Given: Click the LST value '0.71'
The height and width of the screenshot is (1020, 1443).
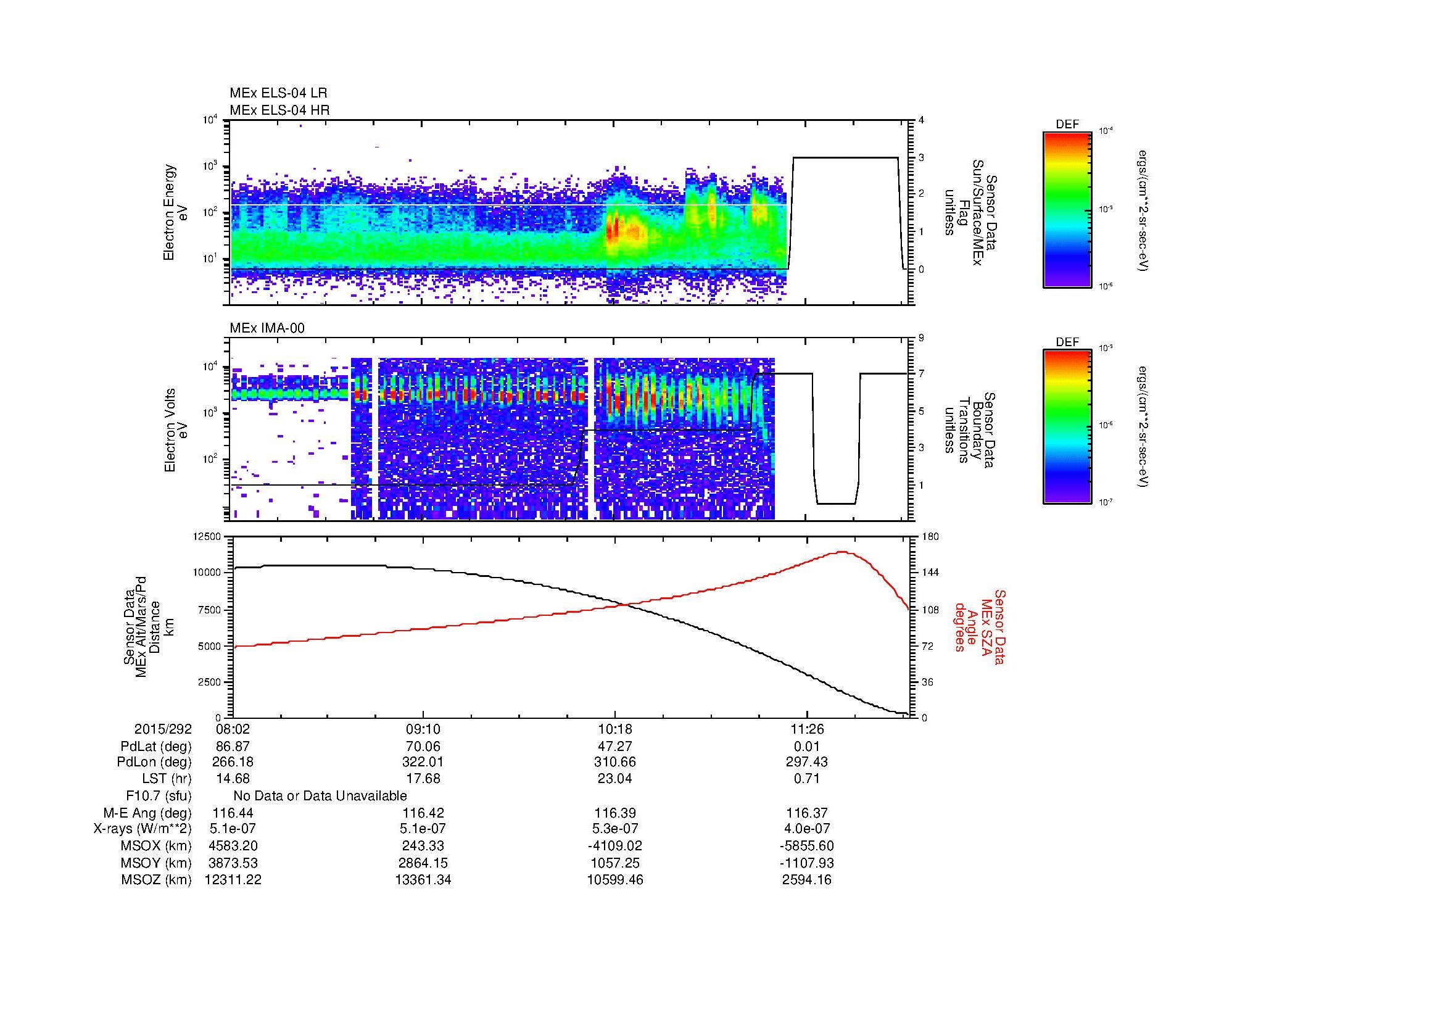Looking at the screenshot, I should point(807,779).
